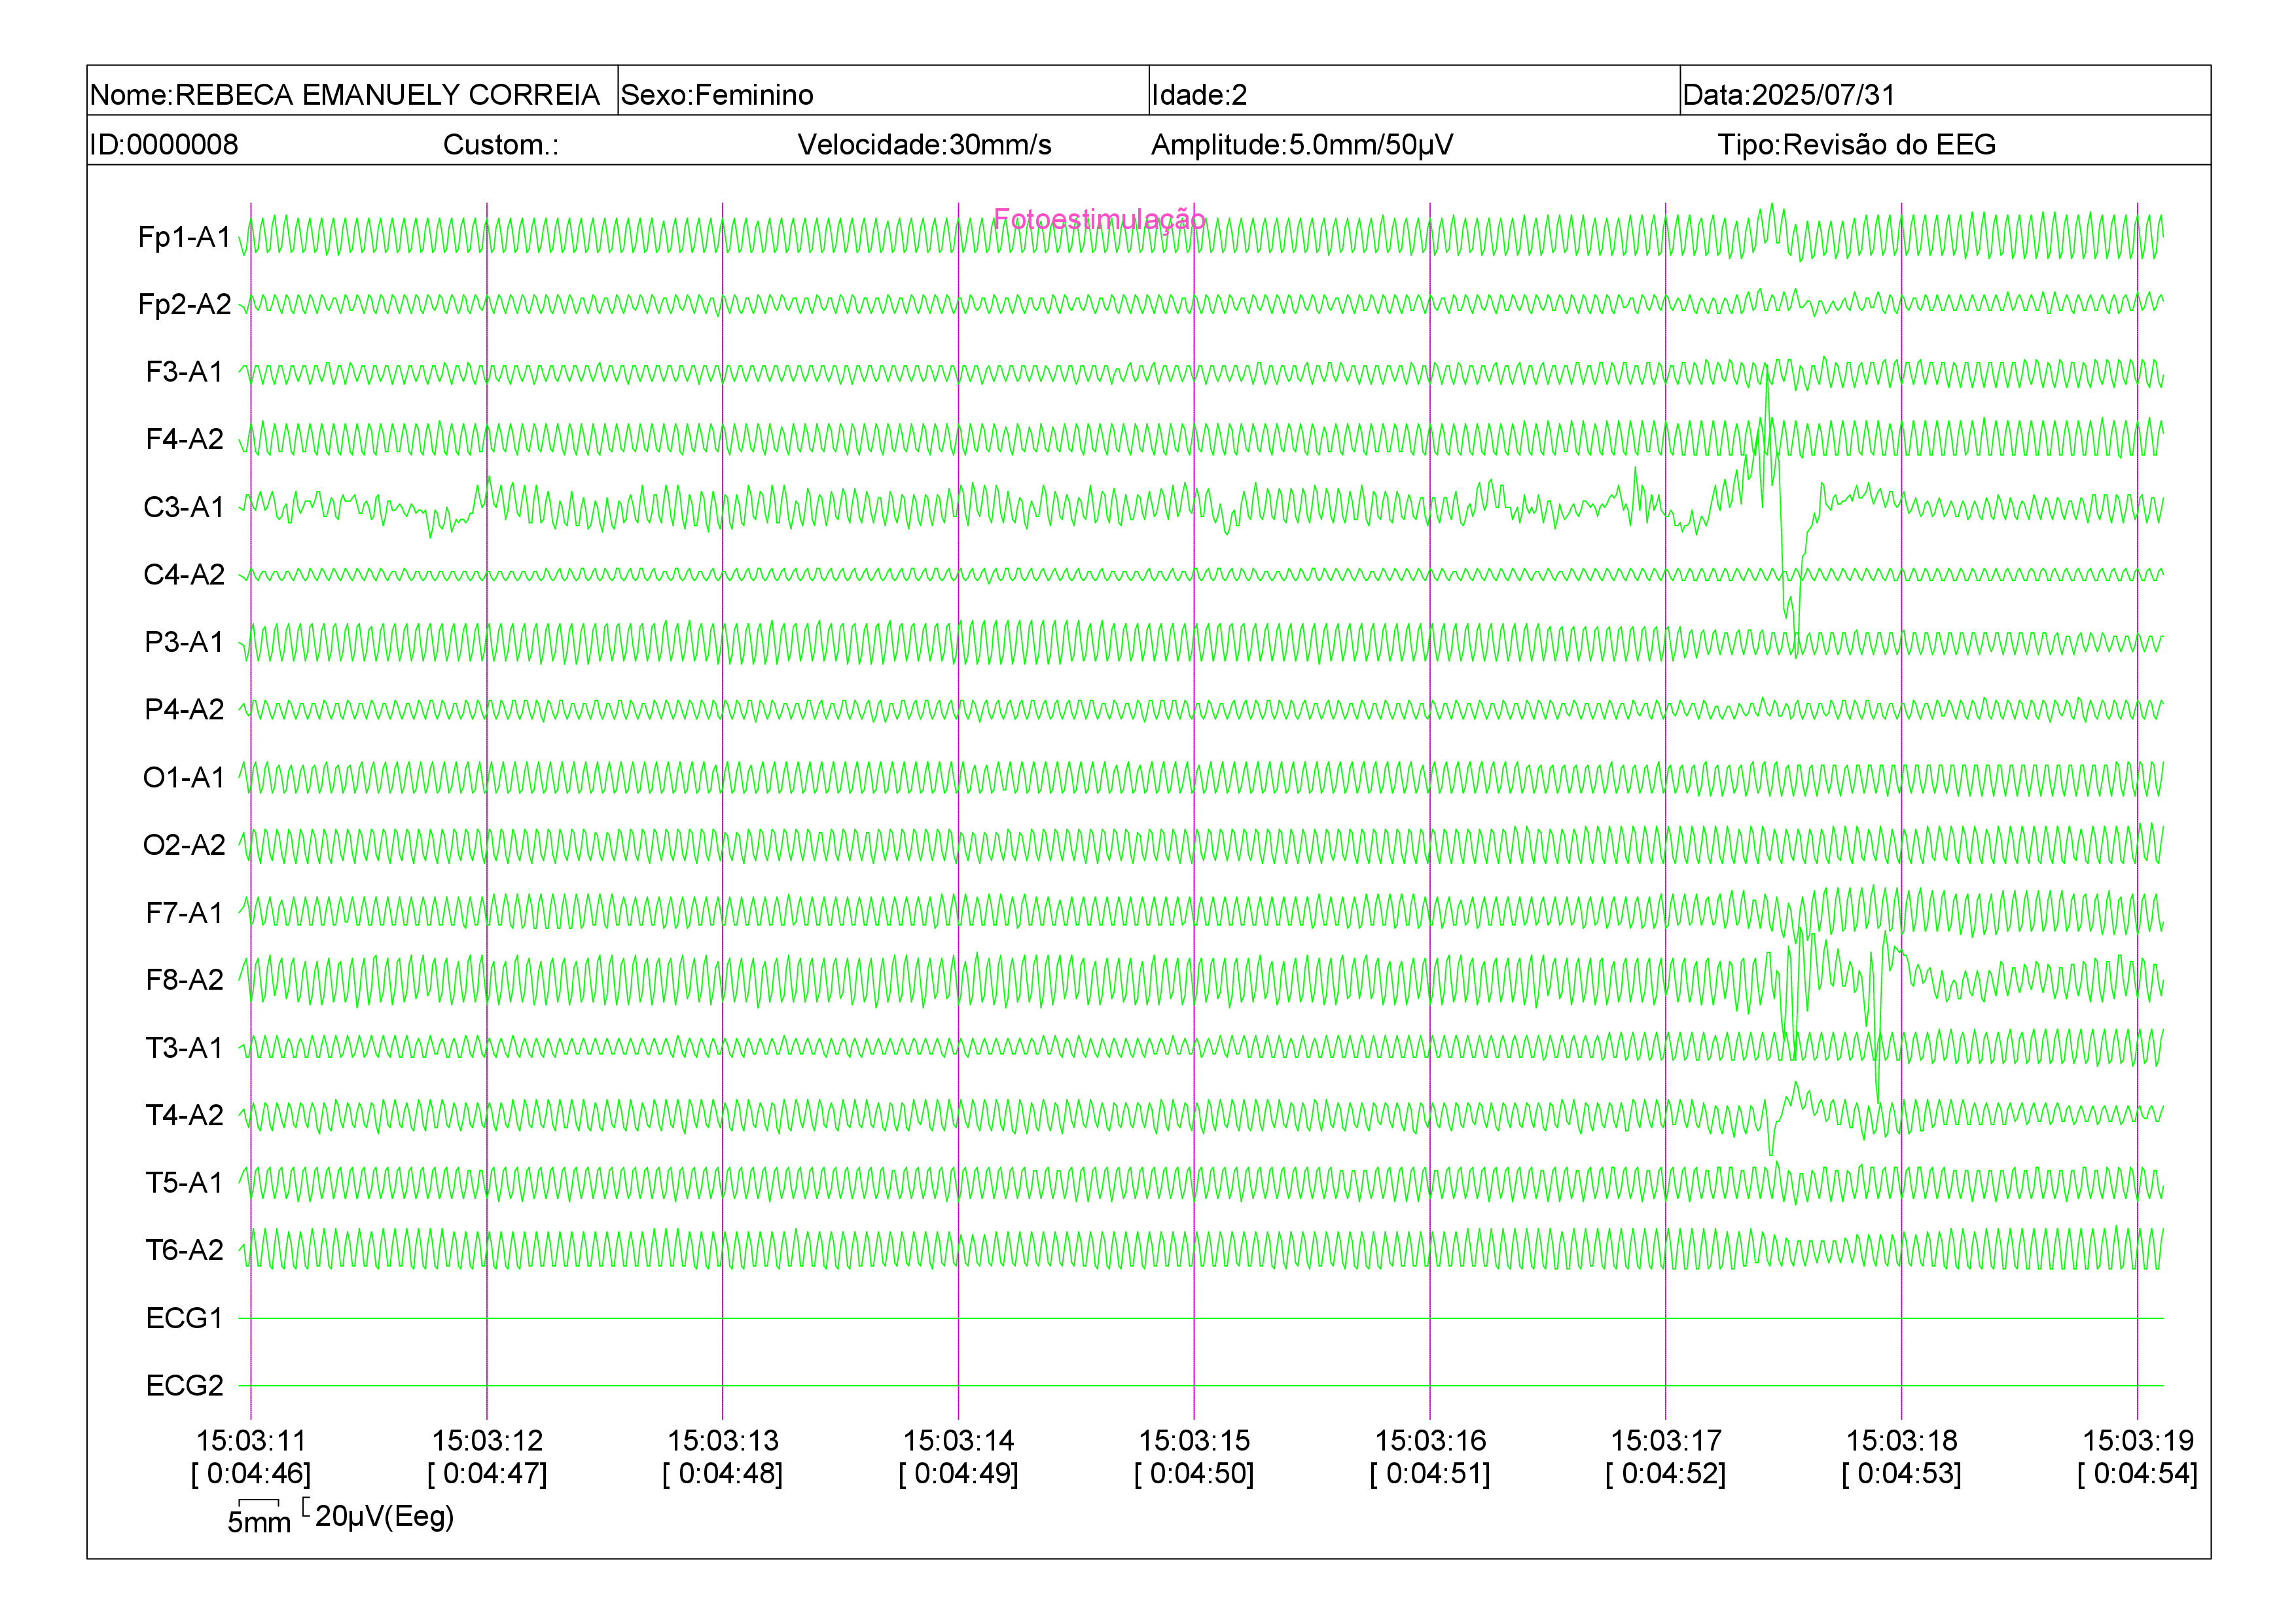Click the elapsed time [ 0:04:52]
This screenshot has width=2296, height=1624.
(1666, 1474)
